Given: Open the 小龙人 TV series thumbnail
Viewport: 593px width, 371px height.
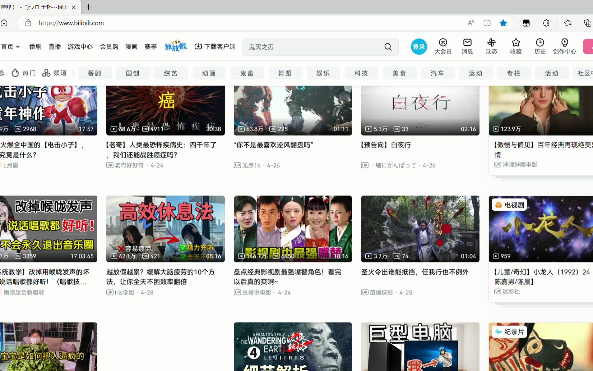Looking at the screenshot, I should [541, 229].
